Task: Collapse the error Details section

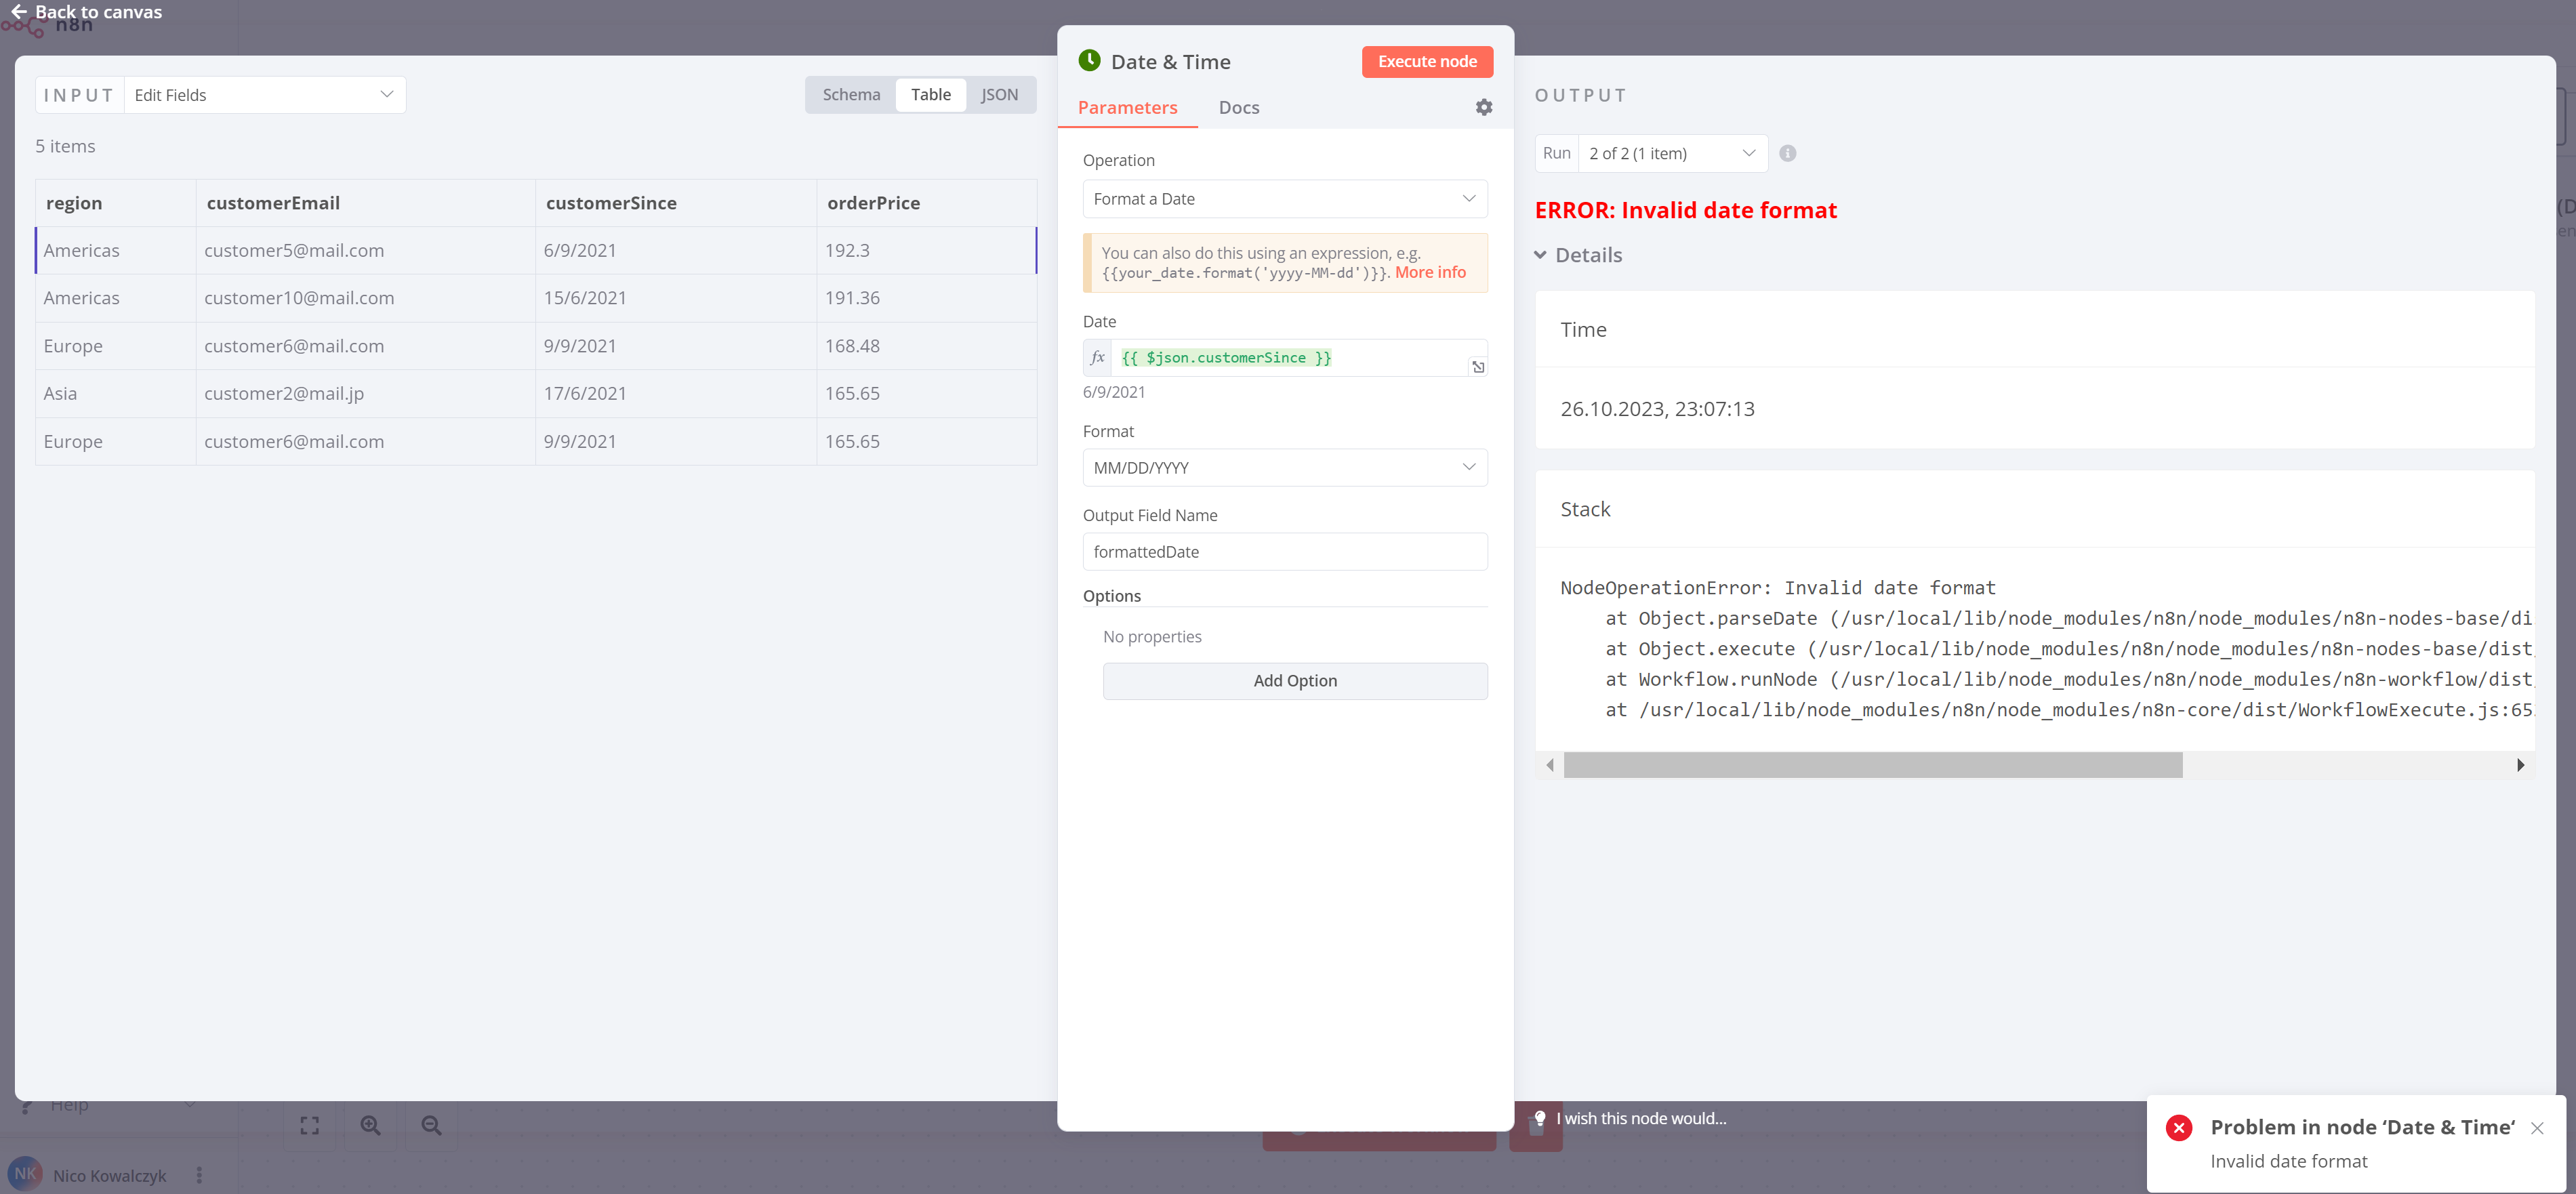Action: click(x=1541, y=255)
